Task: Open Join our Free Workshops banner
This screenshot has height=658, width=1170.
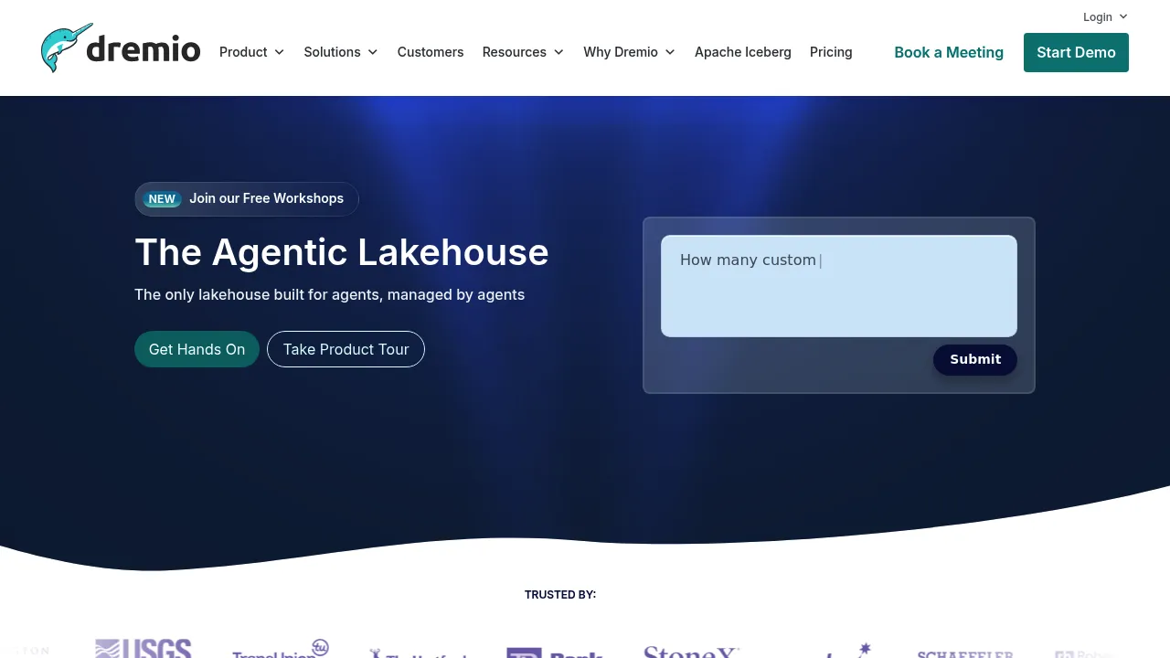Action: [x=247, y=198]
